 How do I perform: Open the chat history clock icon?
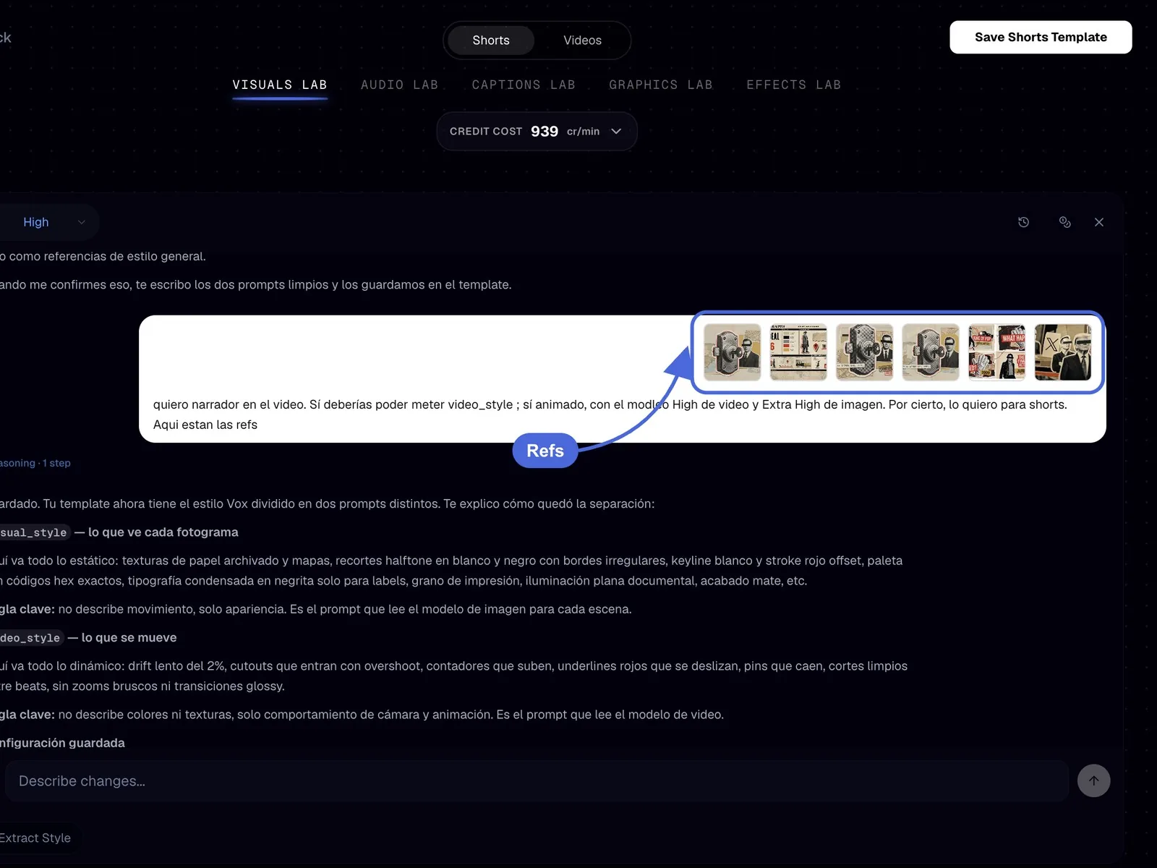click(x=1023, y=222)
